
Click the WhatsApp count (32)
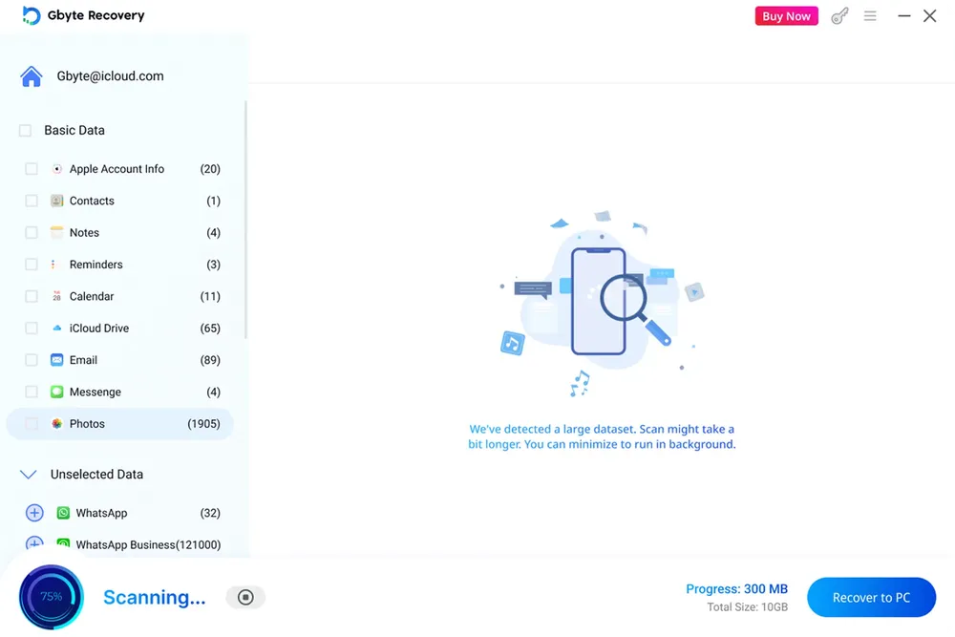click(x=210, y=513)
